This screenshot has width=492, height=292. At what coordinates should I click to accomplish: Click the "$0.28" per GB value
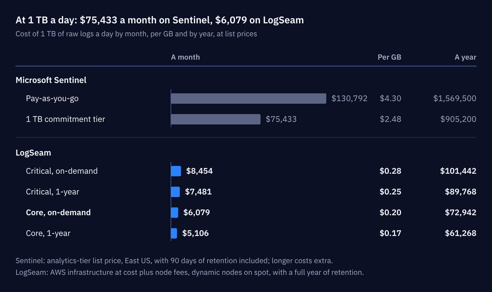coord(390,171)
